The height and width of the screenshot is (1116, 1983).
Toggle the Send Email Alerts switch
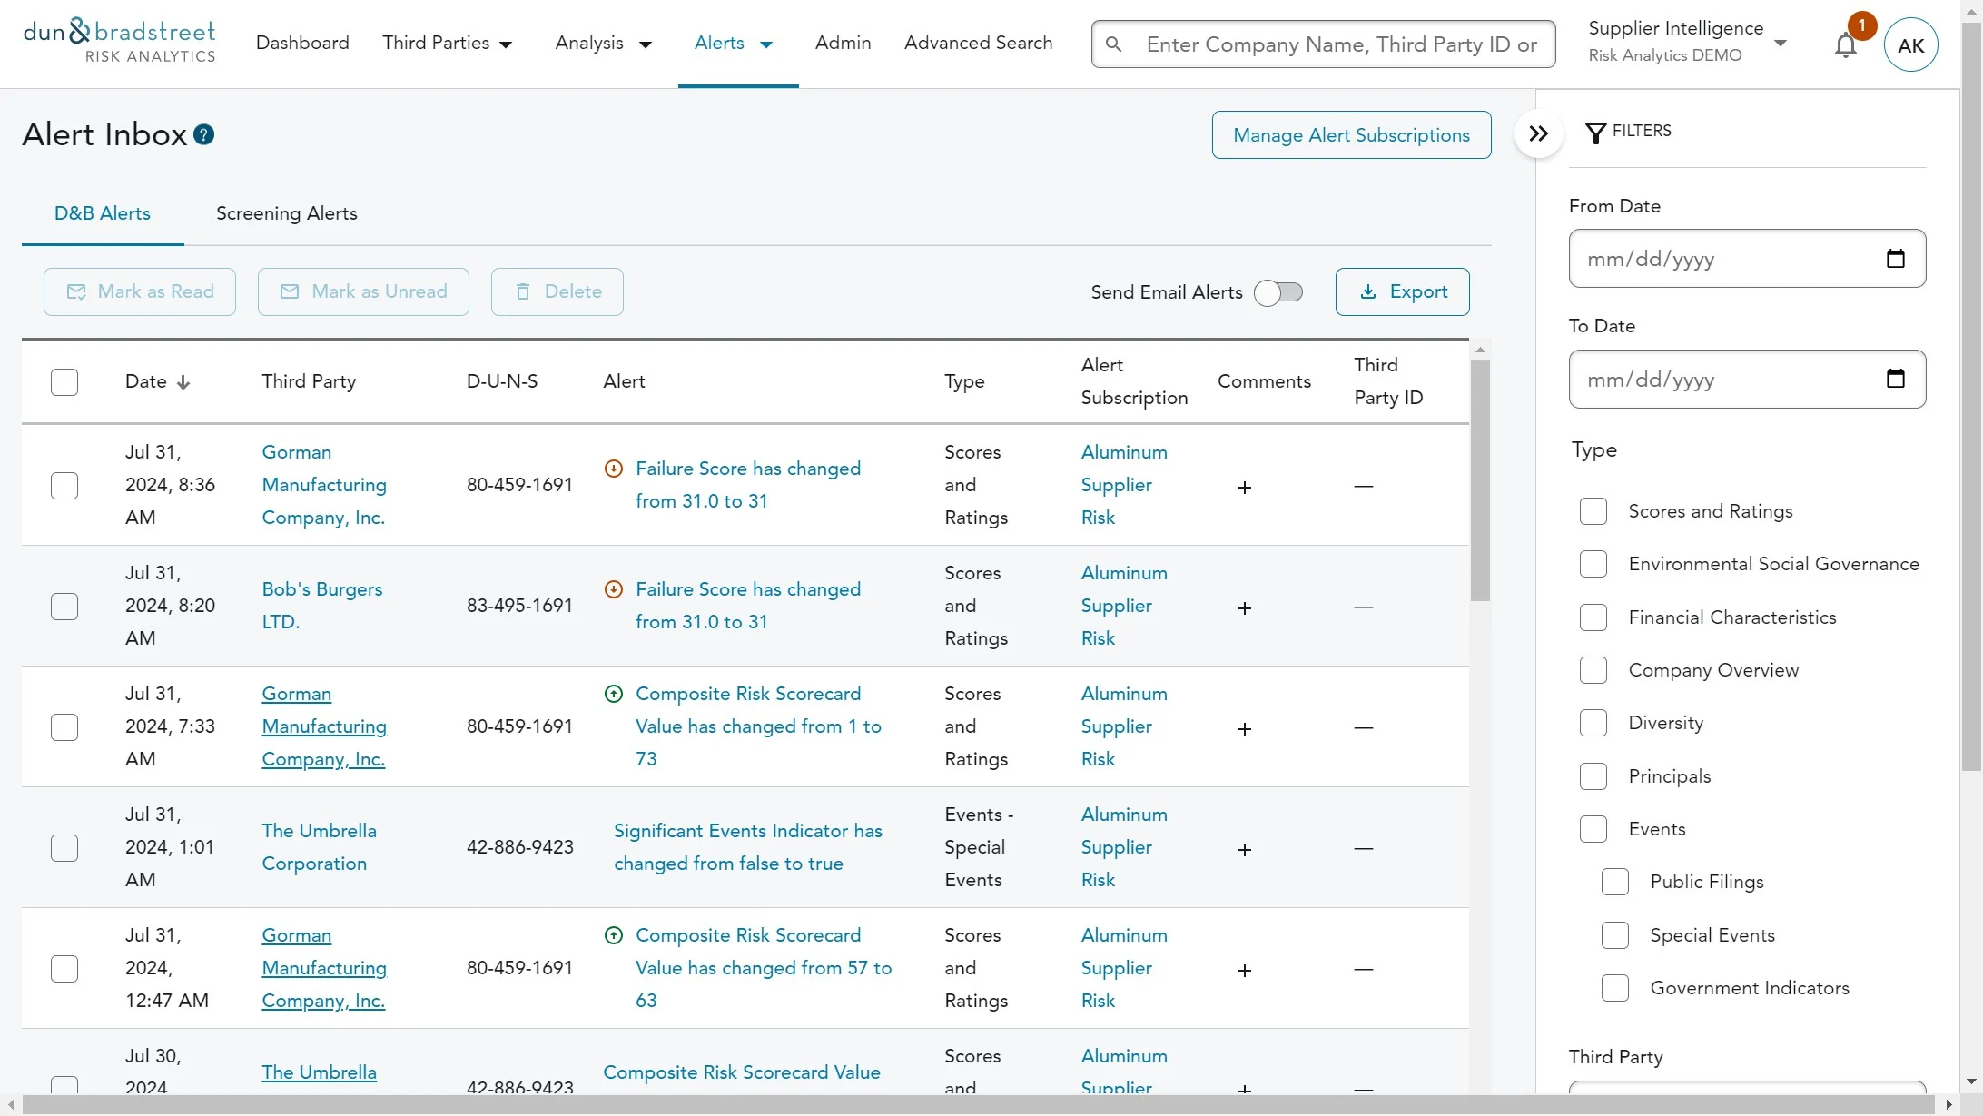click(1278, 292)
